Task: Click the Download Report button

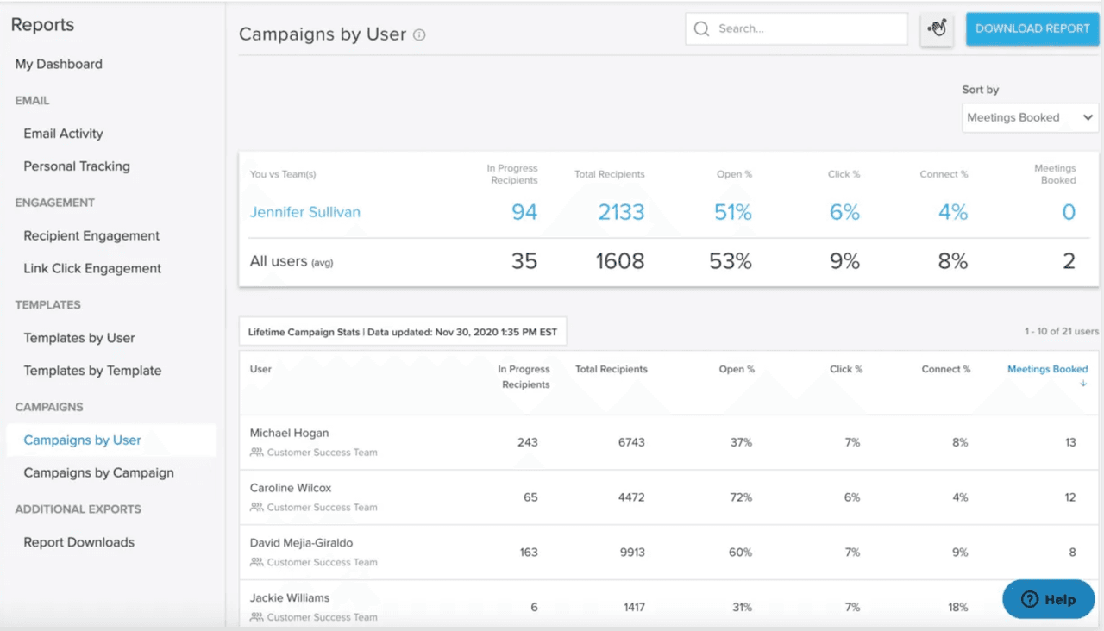Action: (1032, 28)
